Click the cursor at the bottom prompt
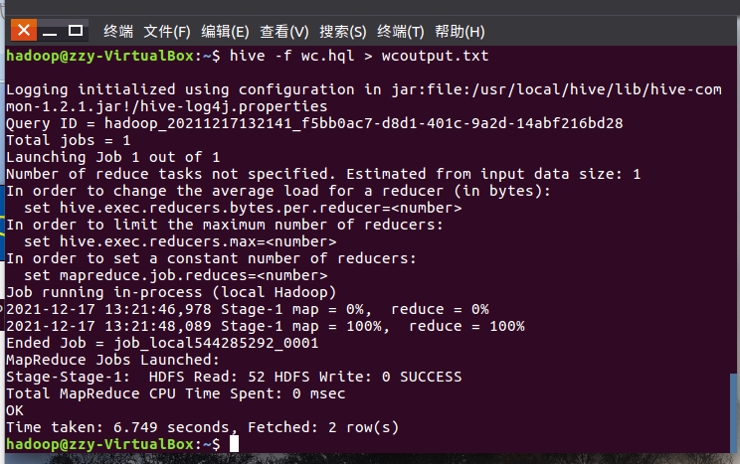This screenshot has width=740, height=464. click(234, 444)
